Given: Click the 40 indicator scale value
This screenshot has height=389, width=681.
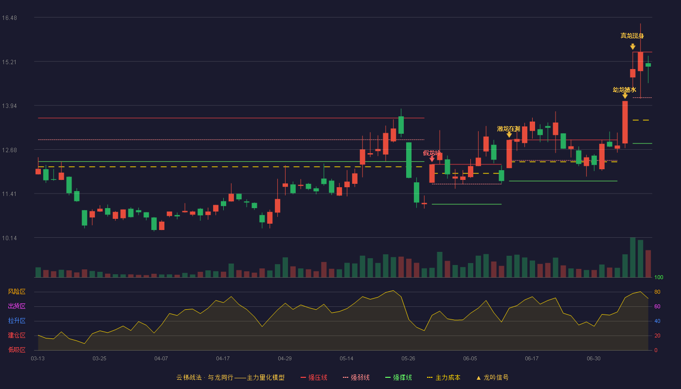Looking at the screenshot, I should click(657, 321).
